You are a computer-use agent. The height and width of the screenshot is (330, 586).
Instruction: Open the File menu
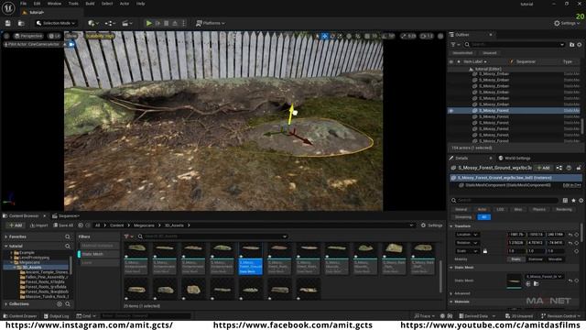pos(23,4)
